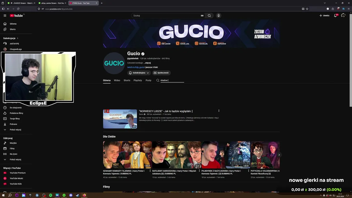Open the ChoppedLegs subscription channel
The height and width of the screenshot is (198, 352).
[16, 49]
